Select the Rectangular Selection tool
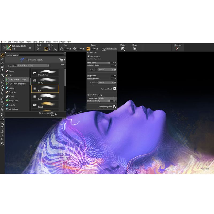The height and width of the screenshot is (214, 214). pos(2,79)
